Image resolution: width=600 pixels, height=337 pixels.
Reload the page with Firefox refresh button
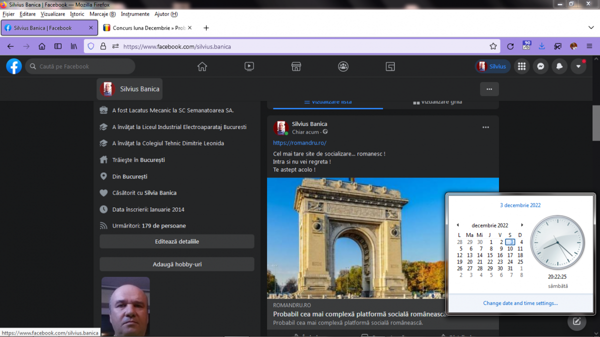[510, 46]
